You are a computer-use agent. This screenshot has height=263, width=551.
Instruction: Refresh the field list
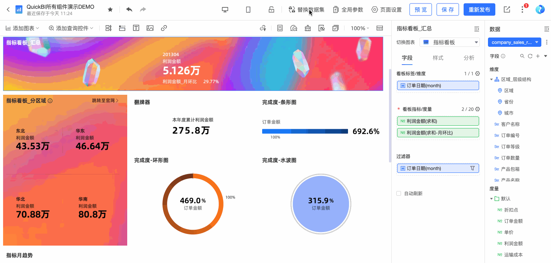530,56
